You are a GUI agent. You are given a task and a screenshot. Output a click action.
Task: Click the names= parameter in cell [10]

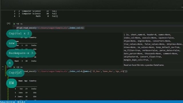click(87, 71)
